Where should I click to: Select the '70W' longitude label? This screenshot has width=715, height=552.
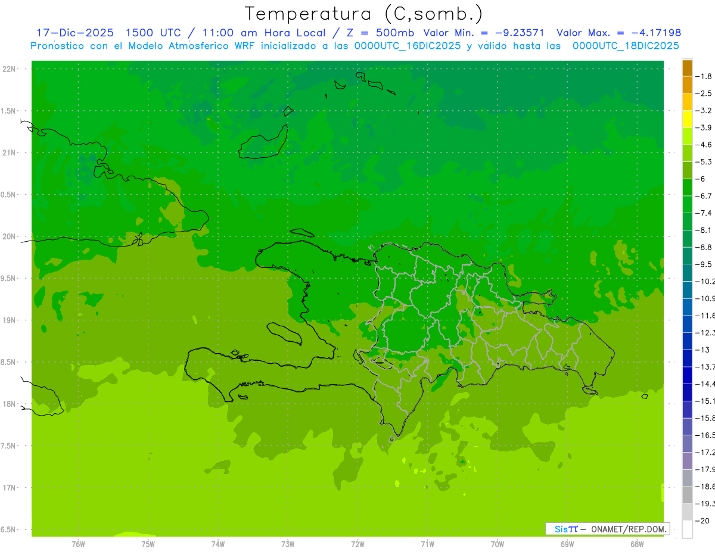498,544
